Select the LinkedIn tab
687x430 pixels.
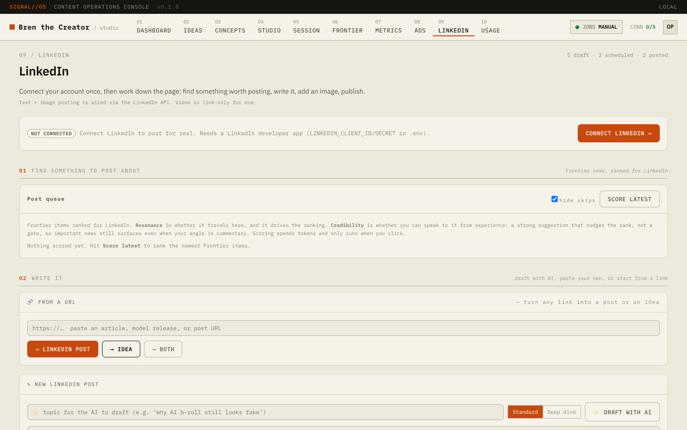(453, 27)
